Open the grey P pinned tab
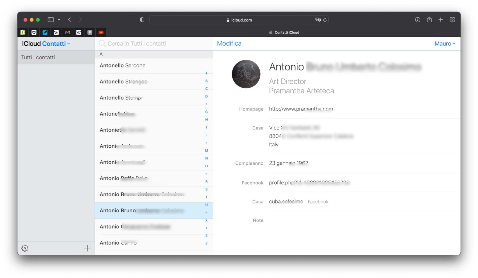 [90, 32]
